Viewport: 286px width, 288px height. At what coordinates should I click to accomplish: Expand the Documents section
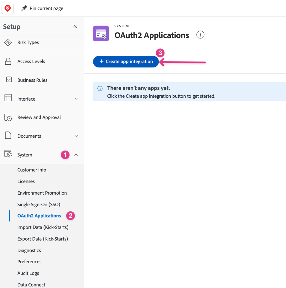(76, 136)
